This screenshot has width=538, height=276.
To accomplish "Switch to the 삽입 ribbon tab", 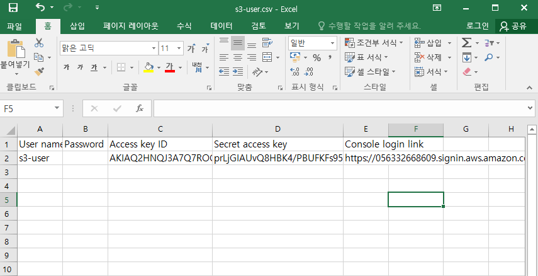I will [77, 26].
